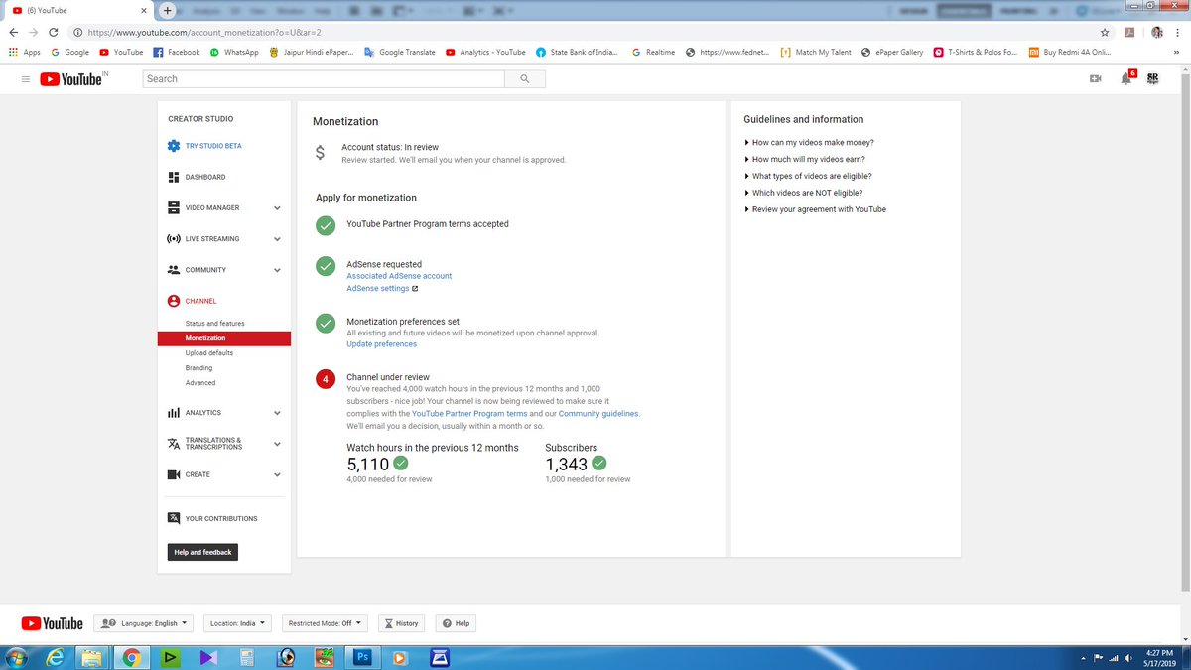Screen dimensions: 1191x670
Task: Open the Restricted Mode: Off dropdown
Action: click(x=325, y=623)
